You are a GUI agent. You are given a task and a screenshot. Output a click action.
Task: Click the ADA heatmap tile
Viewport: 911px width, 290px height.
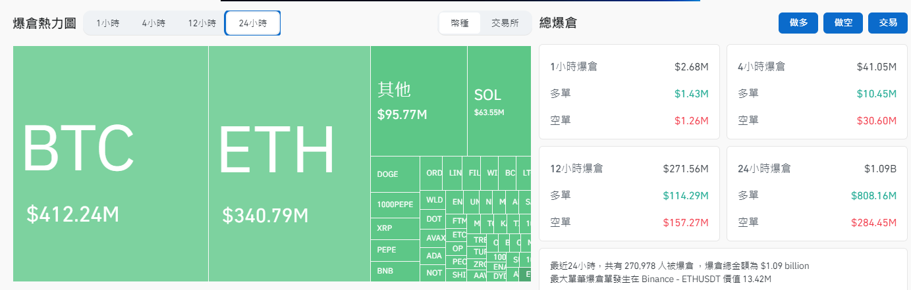point(433,256)
